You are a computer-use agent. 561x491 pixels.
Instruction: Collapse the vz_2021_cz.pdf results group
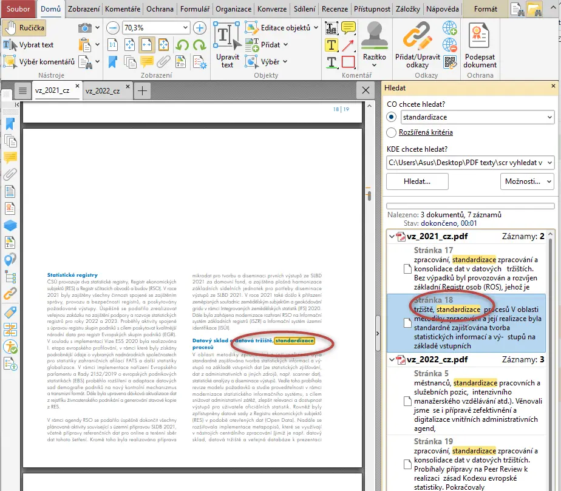392,236
